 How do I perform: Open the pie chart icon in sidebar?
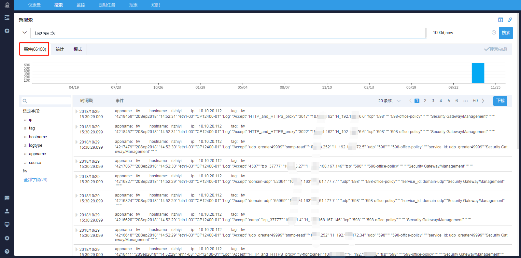tap(7, 31)
